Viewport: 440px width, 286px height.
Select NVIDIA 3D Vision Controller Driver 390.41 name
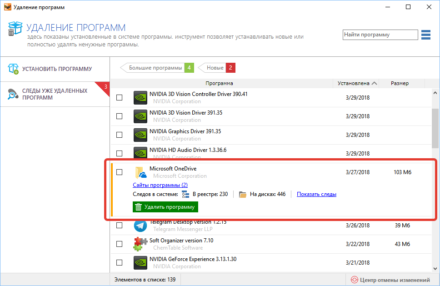tap(198, 94)
